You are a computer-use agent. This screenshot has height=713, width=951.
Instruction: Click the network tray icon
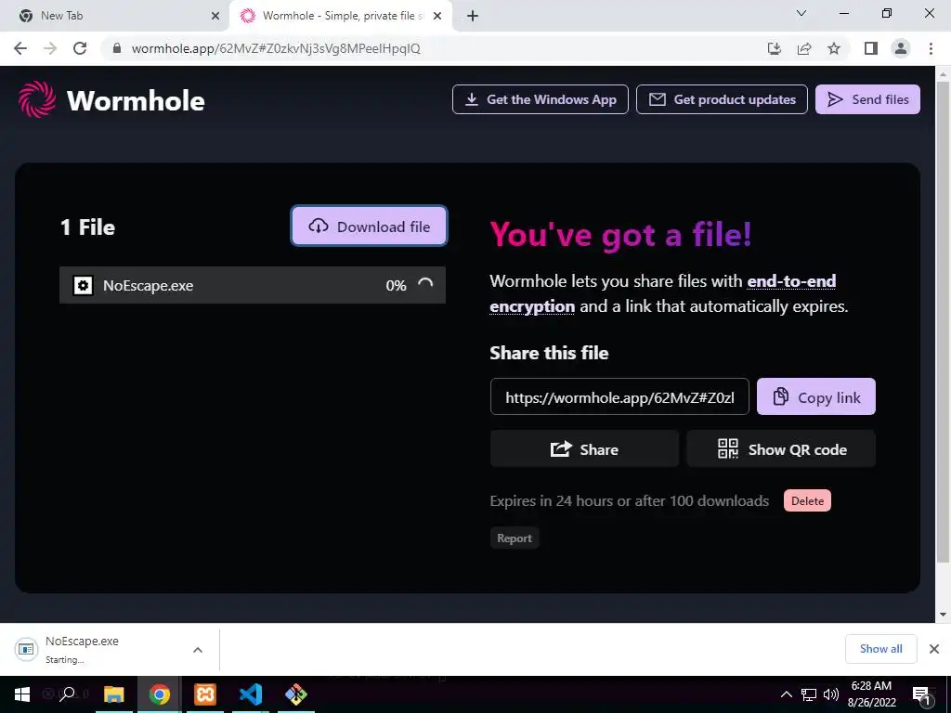tap(809, 694)
